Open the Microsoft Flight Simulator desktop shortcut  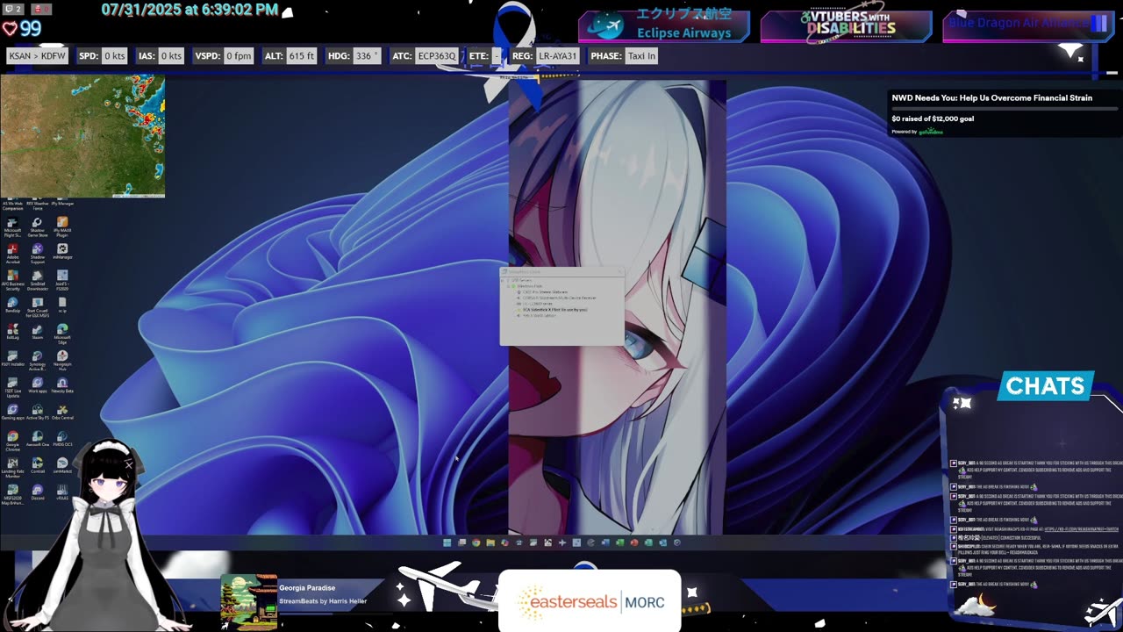(x=12, y=226)
